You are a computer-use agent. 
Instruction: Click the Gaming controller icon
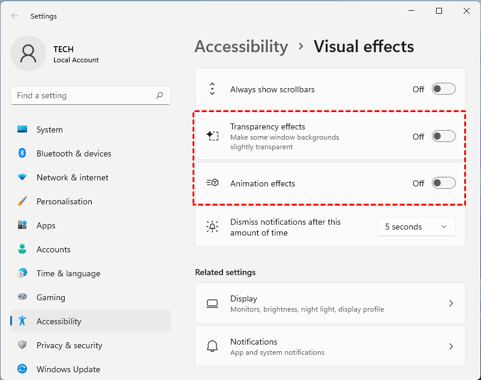(22, 297)
